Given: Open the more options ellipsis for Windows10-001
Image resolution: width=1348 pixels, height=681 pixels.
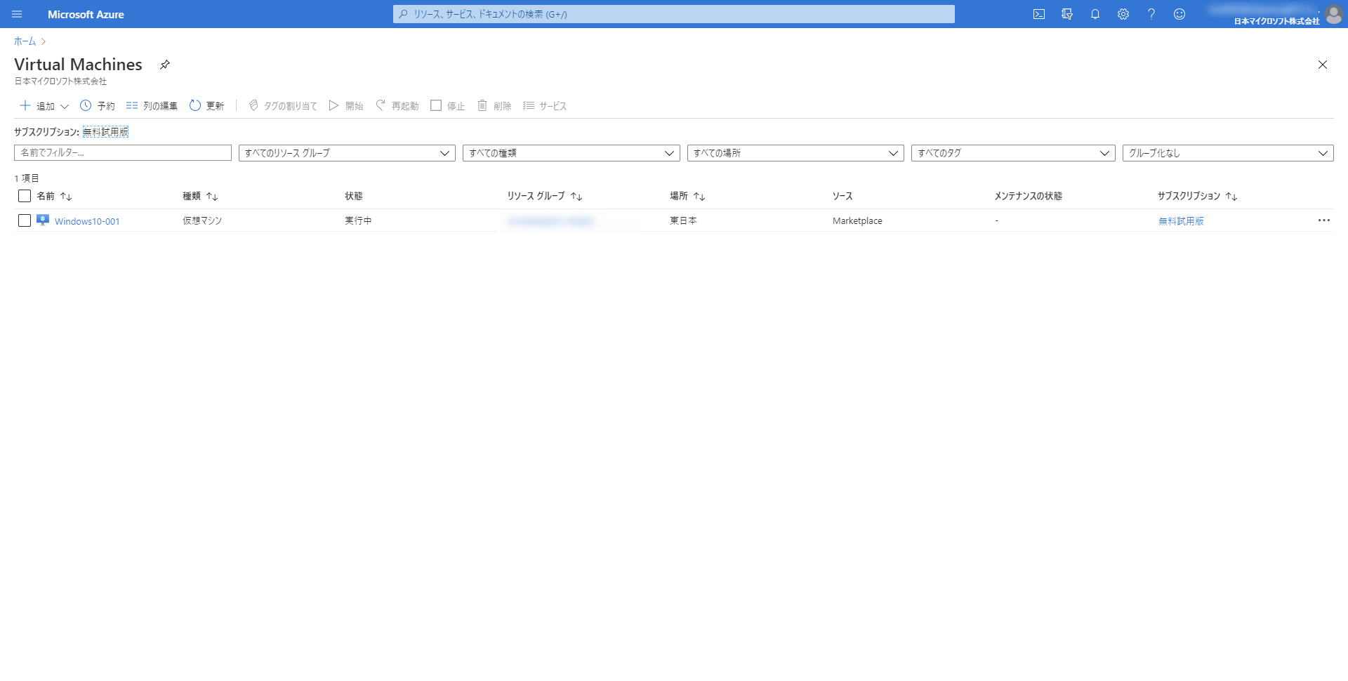Looking at the screenshot, I should coord(1324,220).
